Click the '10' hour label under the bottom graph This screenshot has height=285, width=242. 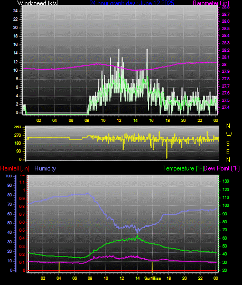click(106, 278)
